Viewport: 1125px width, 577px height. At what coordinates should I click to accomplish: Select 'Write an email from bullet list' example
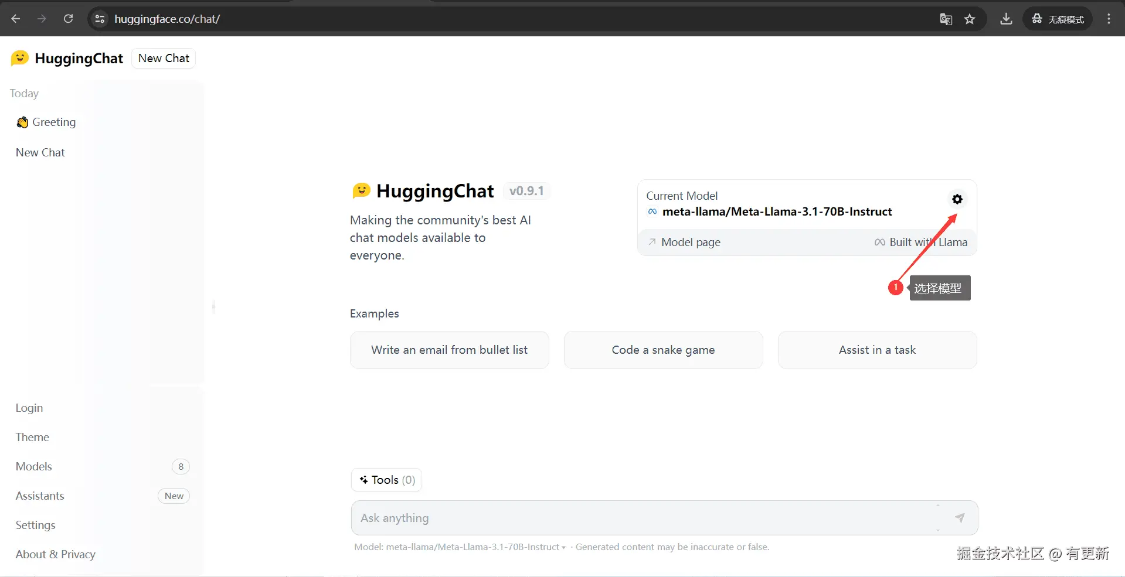(x=449, y=350)
